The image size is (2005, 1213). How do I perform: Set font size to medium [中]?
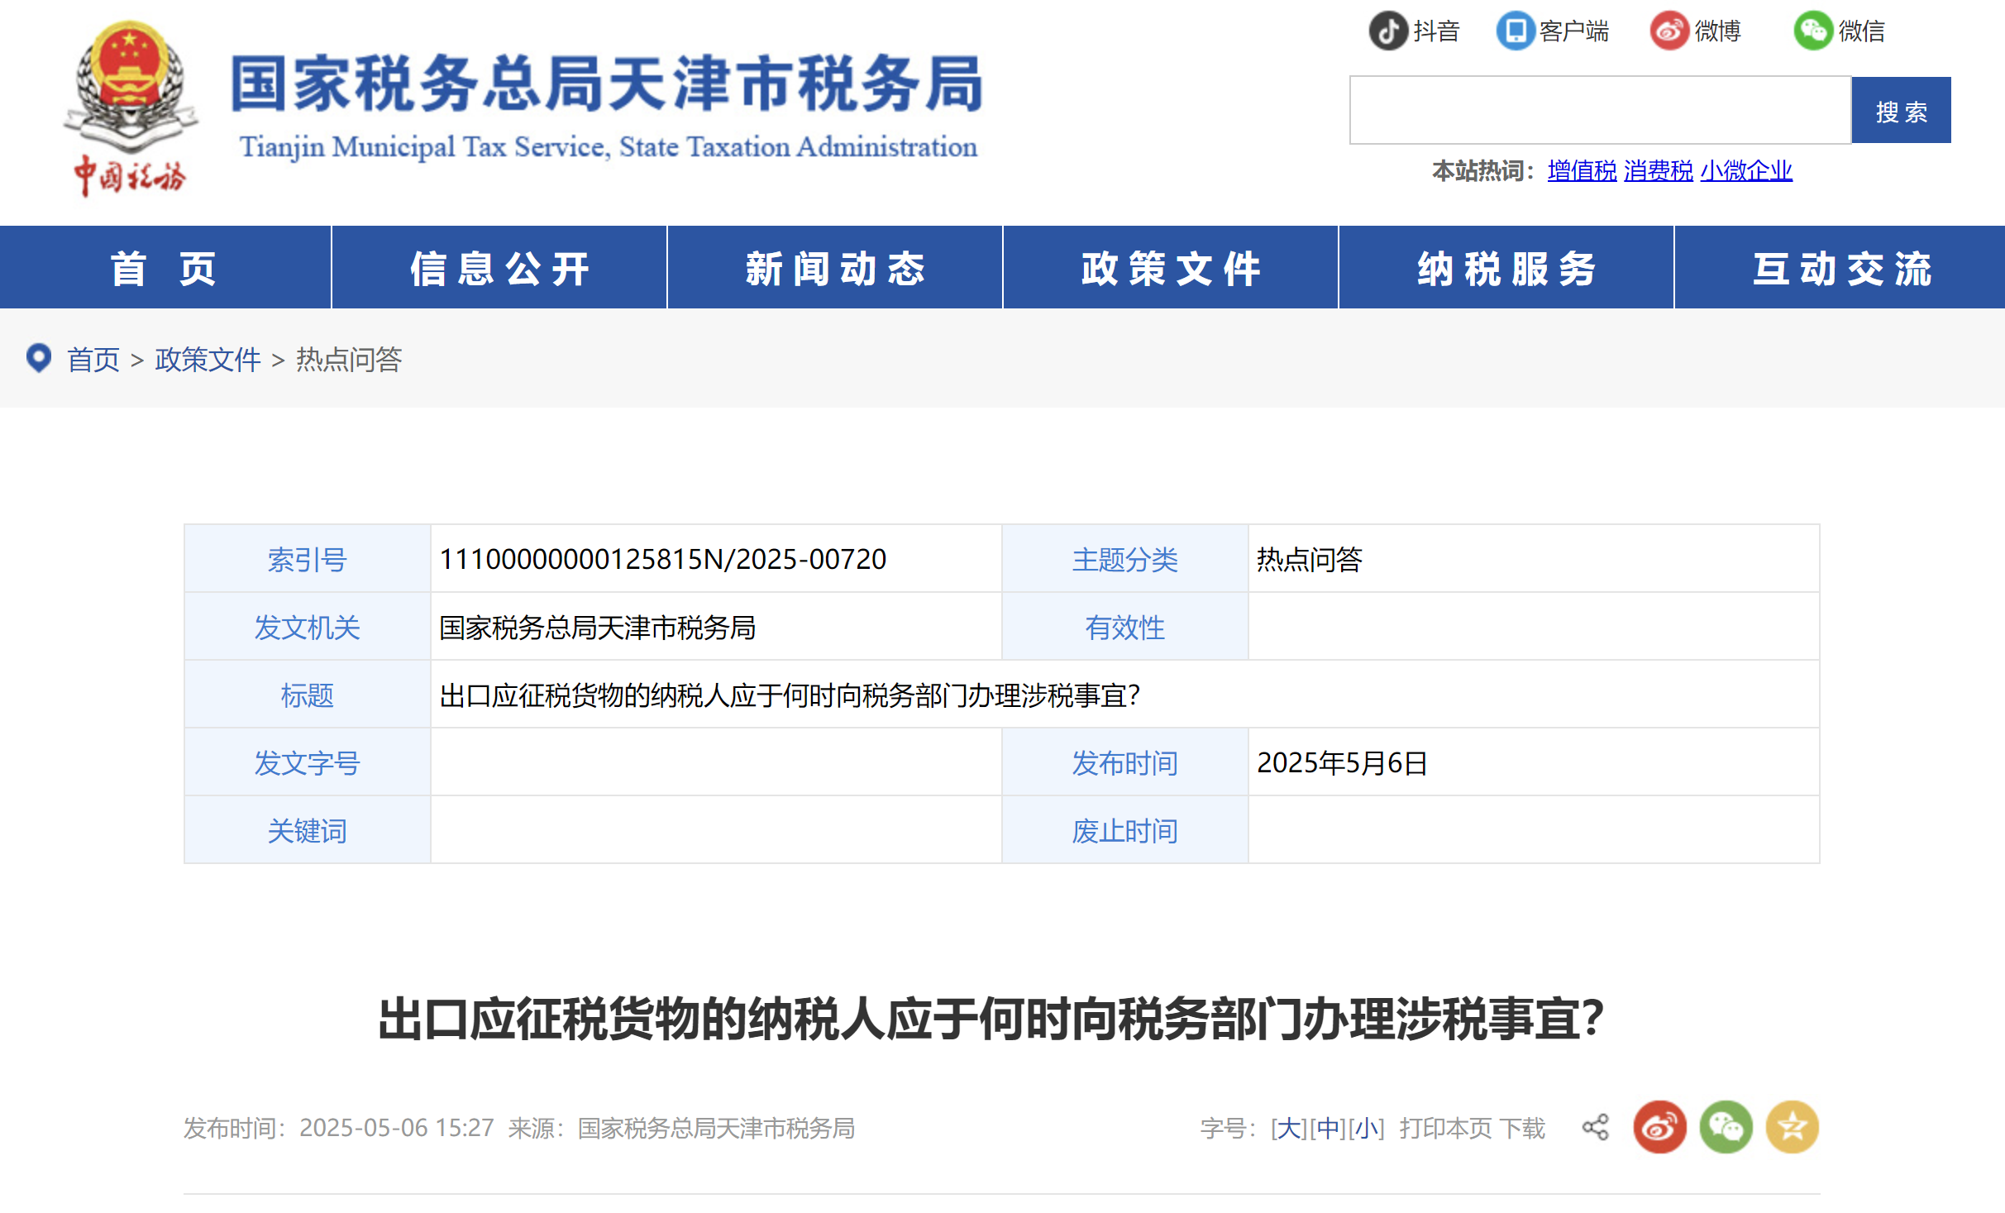(x=1328, y=1128)
